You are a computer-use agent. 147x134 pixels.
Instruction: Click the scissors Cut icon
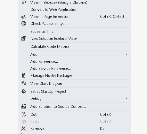click(24, 114)
